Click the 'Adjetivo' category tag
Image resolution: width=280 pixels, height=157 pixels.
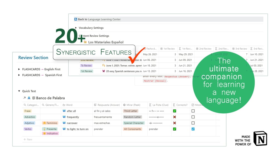click(x=29, y=123)
